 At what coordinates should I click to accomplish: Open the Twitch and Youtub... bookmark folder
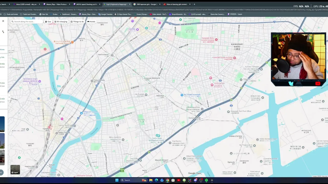tap(28, 14)
